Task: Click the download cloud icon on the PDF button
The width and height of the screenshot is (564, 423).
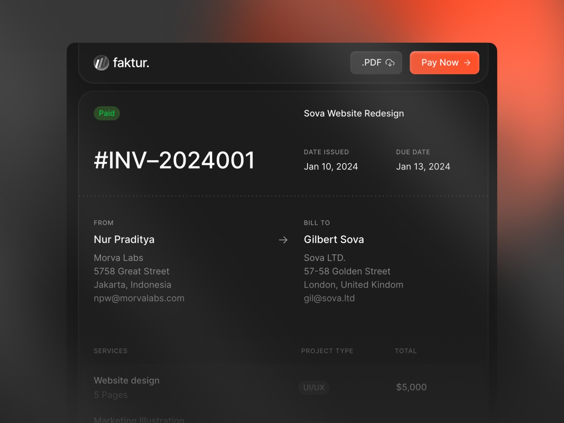Action: tap(390, 63)
